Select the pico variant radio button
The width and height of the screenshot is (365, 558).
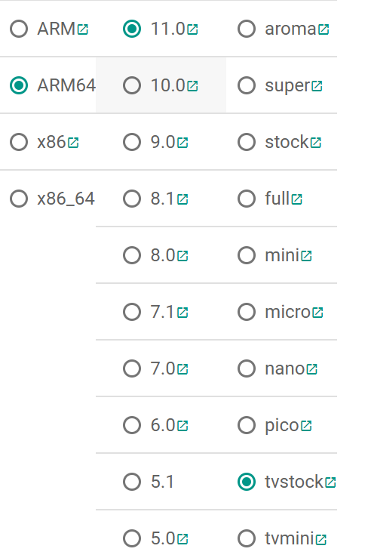(x=247, y=425)
